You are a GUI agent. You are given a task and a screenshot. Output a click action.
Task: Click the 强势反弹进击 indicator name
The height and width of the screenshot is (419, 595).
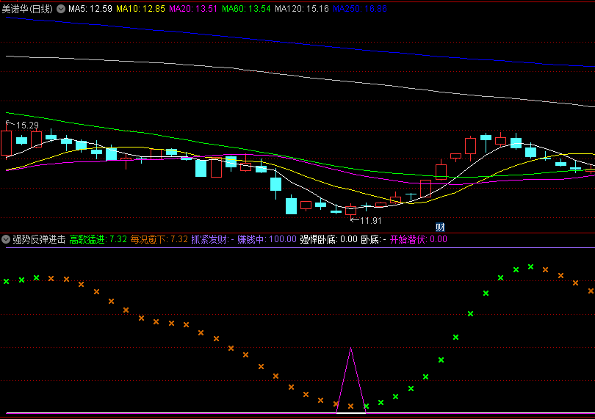coord(39,239)
